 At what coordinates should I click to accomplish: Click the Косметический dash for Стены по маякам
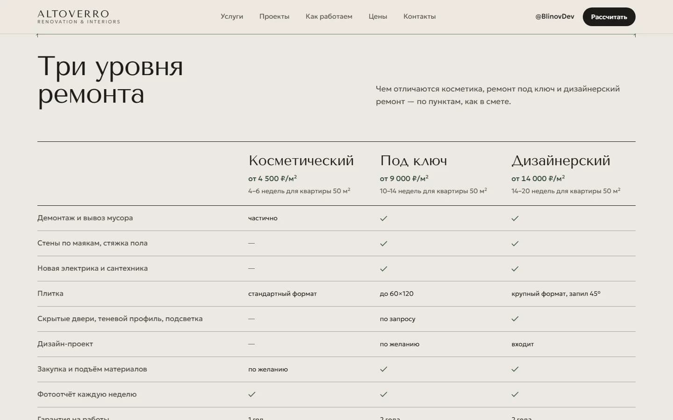[251, 243]
